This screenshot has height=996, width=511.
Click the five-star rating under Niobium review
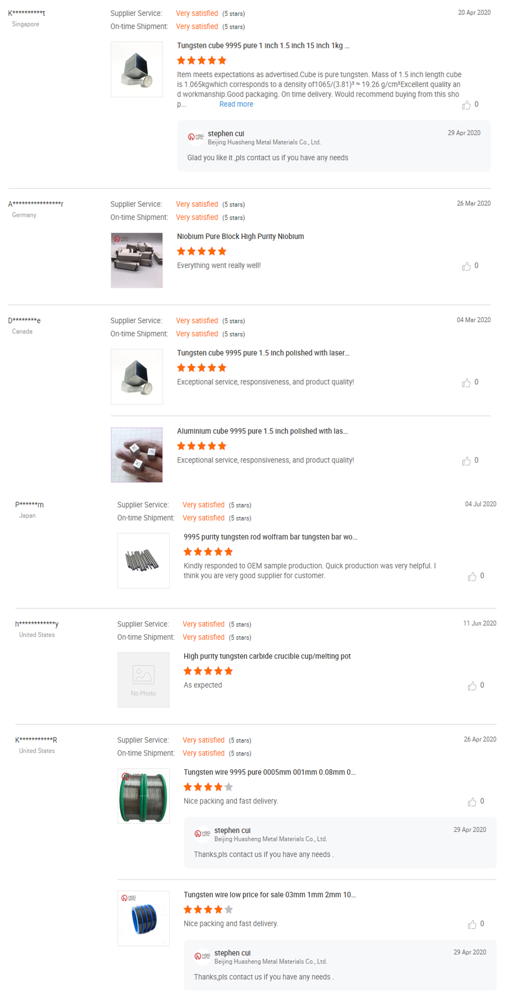[201, 251]
